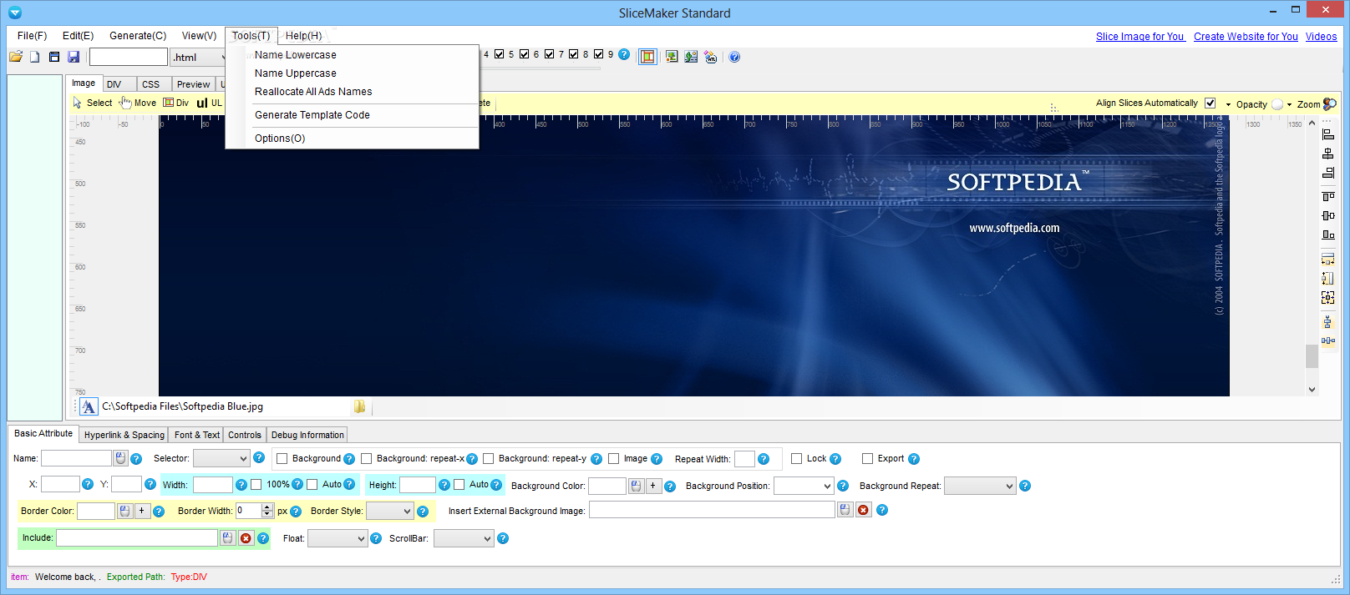Toggle the Export checkbox
Viewport: 1350px width, 595px height.
point(868,459)
